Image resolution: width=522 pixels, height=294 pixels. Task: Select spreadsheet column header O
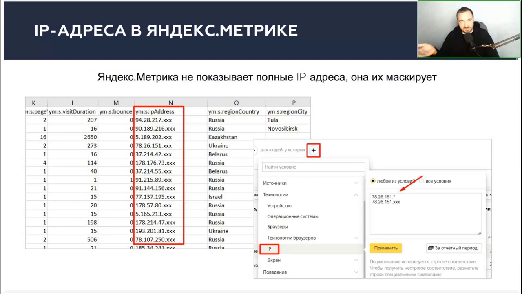236,103
